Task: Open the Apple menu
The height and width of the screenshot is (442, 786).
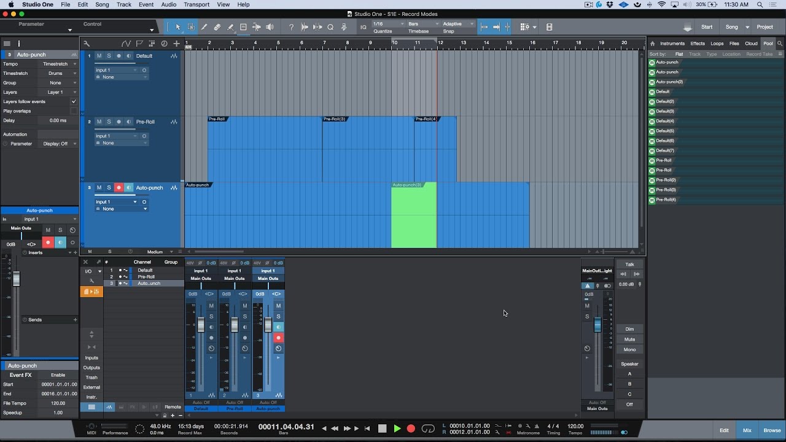Action: [10, 4]
